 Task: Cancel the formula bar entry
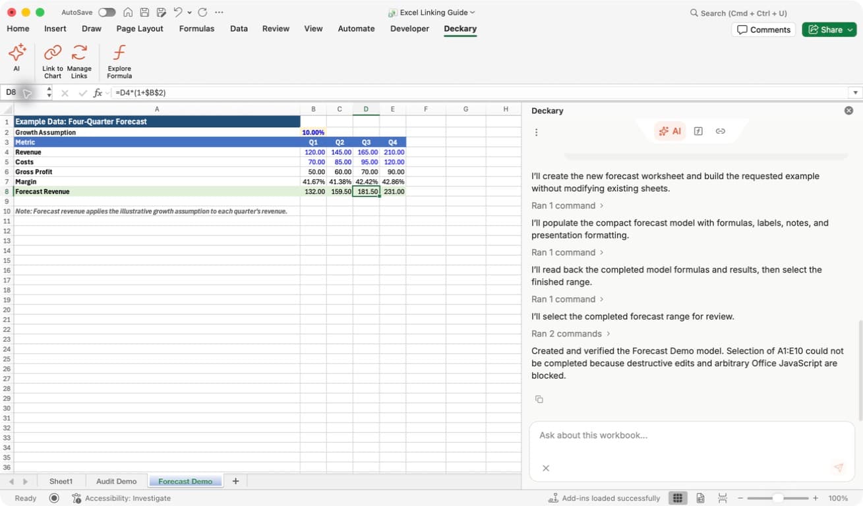click(65, 93)
